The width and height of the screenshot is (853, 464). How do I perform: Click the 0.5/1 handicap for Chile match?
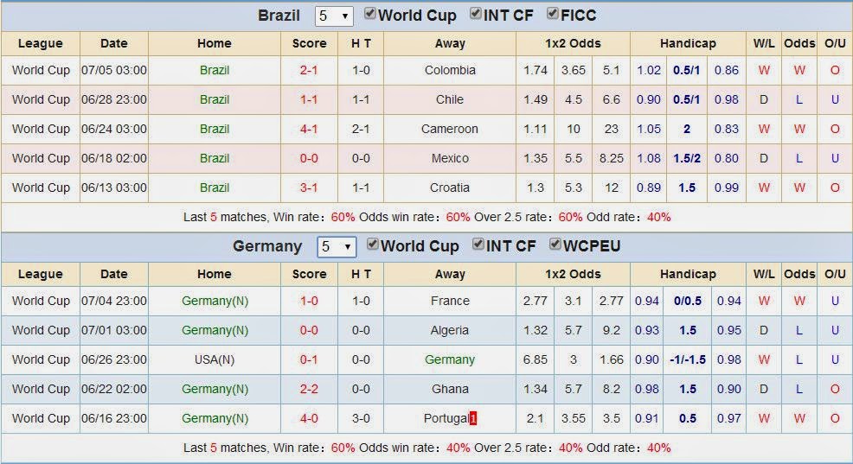click(x=687, y=99)
